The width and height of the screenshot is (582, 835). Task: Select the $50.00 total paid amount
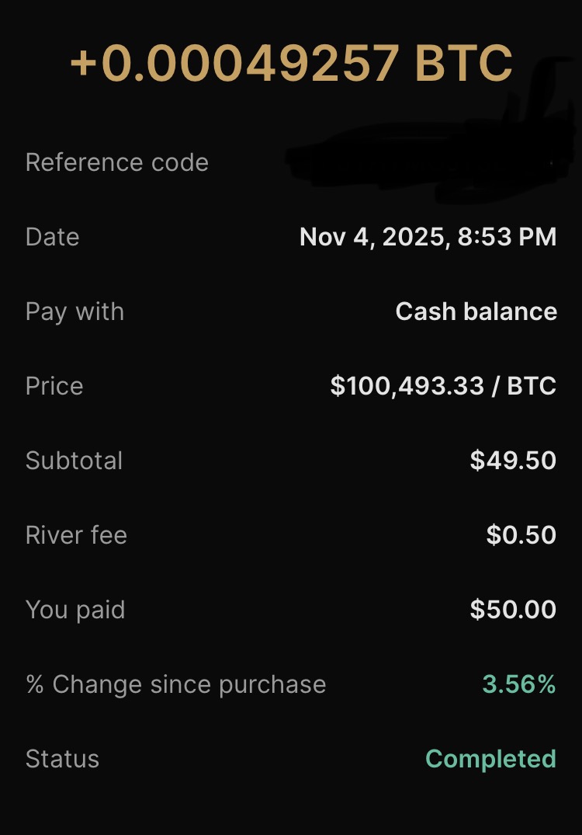point(513,610)
